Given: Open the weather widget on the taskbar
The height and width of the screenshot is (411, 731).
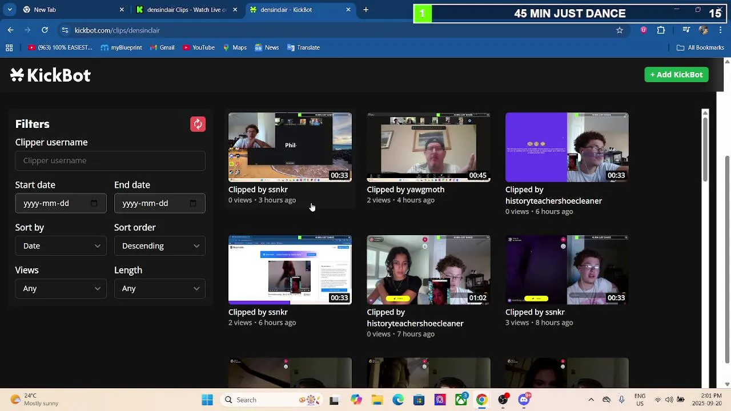Looking at the screenshot, I should (35, 400).
